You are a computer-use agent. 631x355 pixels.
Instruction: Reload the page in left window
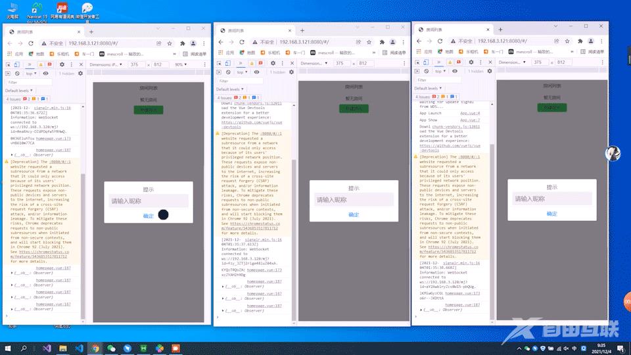coord(31,43)
